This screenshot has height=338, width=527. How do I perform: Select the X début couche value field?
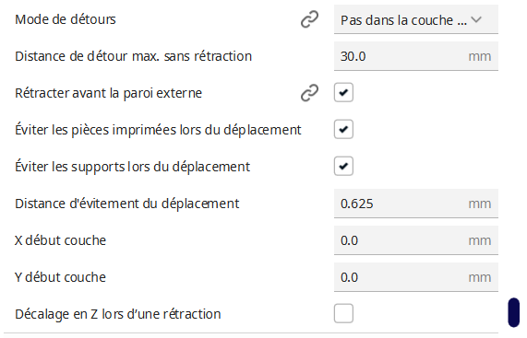[415, 240]
